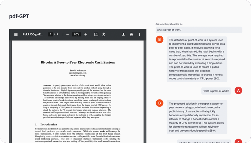Rotate the PDF counterclockwise

[104, 34]
